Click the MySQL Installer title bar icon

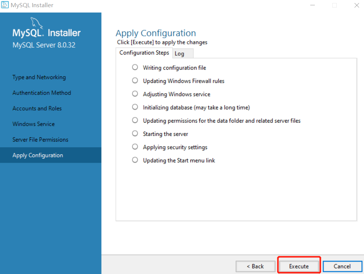pos(5,5)
